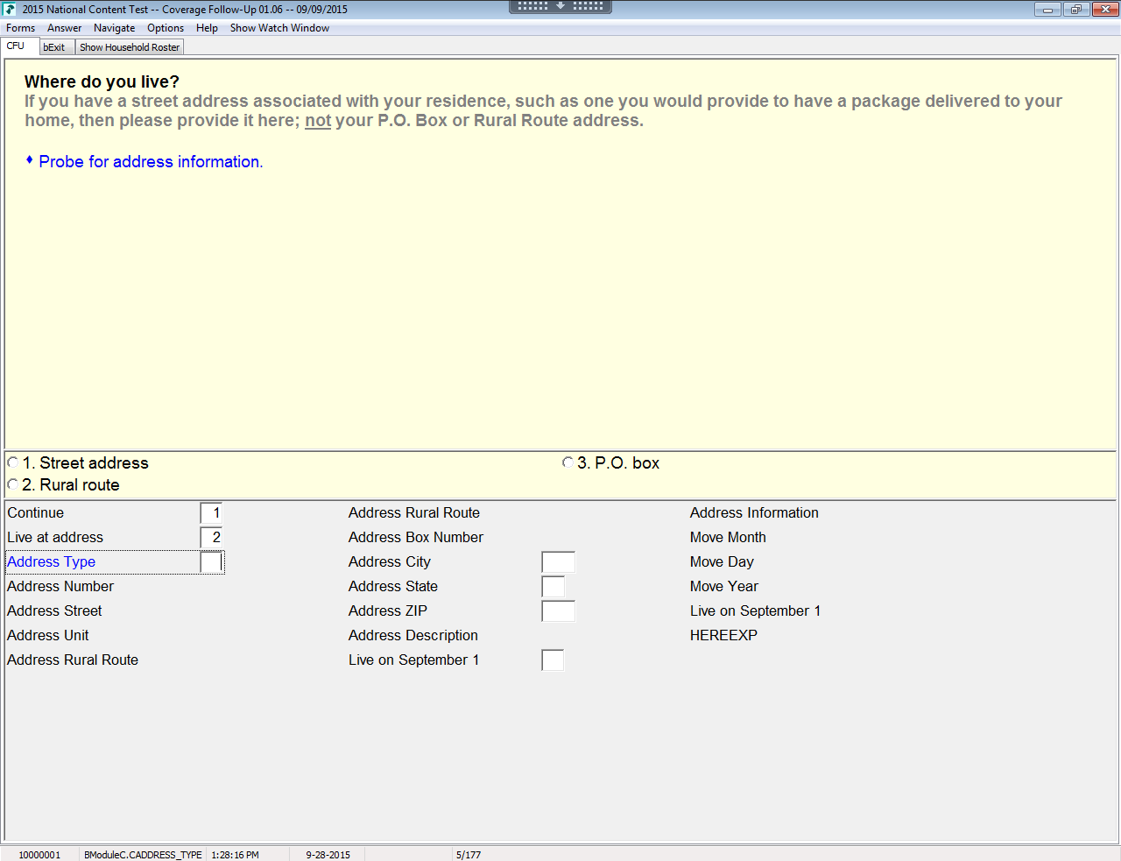
Task: Click the 5/177 page counter in status bar
Action: [x=469, y=855]
